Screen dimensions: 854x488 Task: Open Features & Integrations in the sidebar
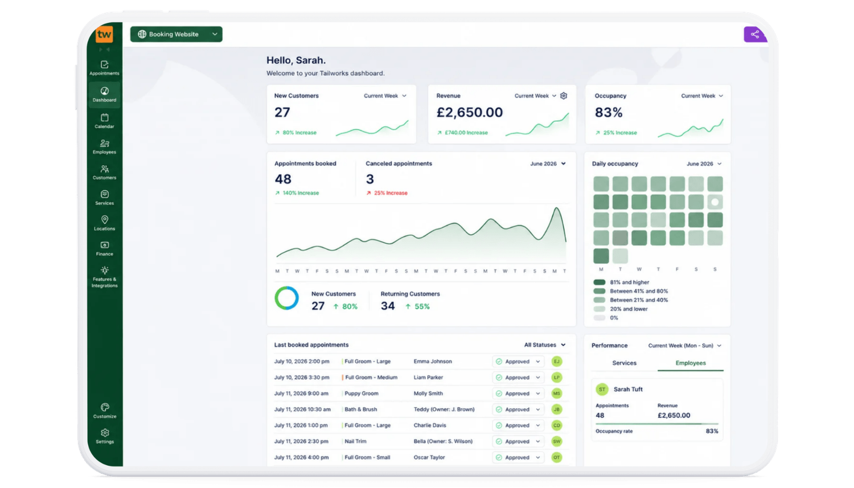(x=104, y=277)
